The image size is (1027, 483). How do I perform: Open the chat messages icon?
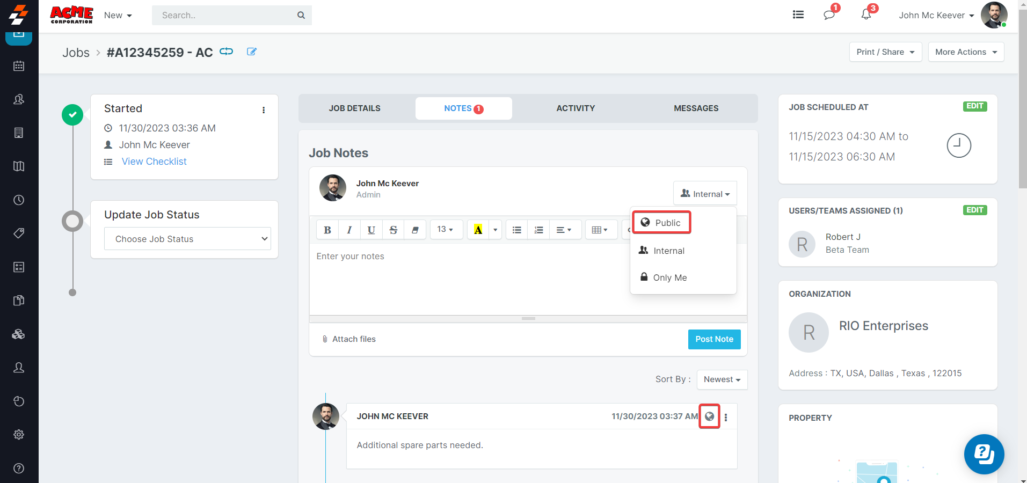click(x=829, y=14)
